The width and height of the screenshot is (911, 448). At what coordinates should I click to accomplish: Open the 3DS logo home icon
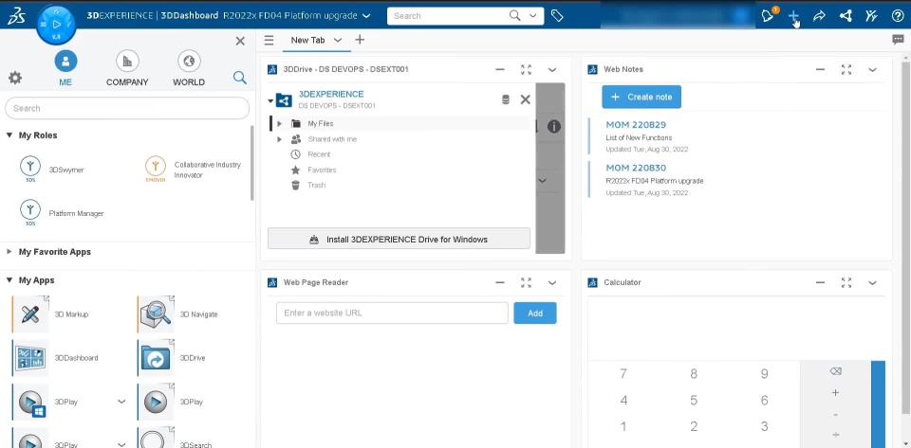click(15, 16)
